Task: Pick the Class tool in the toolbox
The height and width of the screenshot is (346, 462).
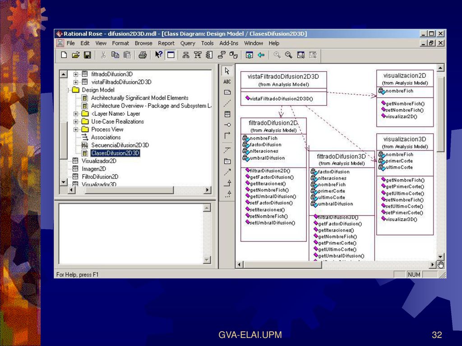Action: point(227,114)
